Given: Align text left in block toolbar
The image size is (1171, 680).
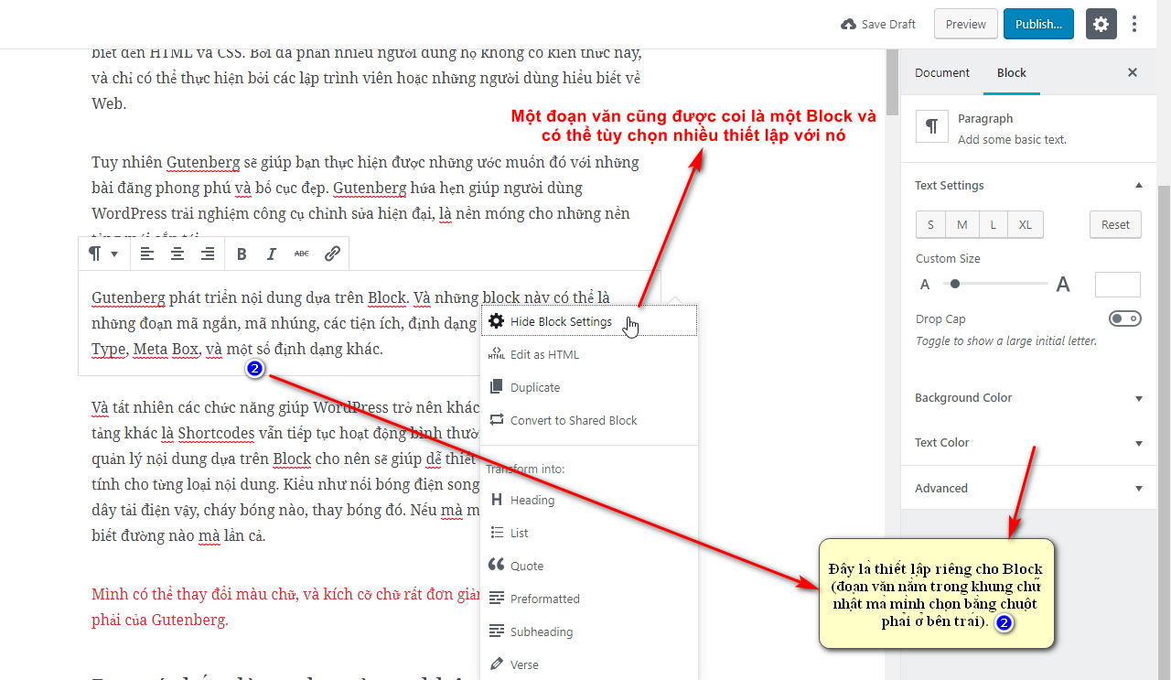Looking at the screenshot, I should 147,254.
